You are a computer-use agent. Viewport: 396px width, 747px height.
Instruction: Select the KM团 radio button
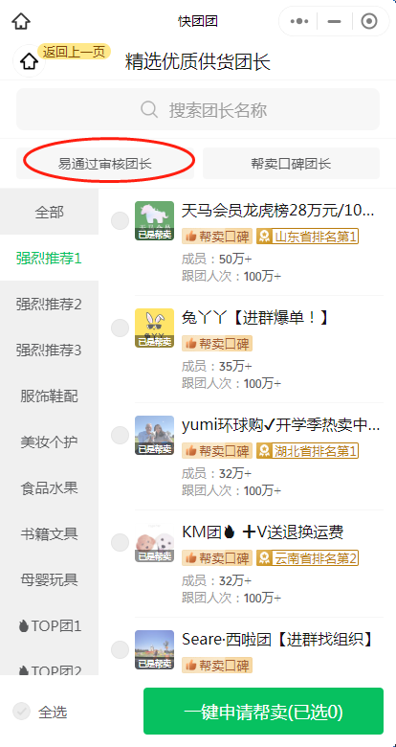[120, 543]
